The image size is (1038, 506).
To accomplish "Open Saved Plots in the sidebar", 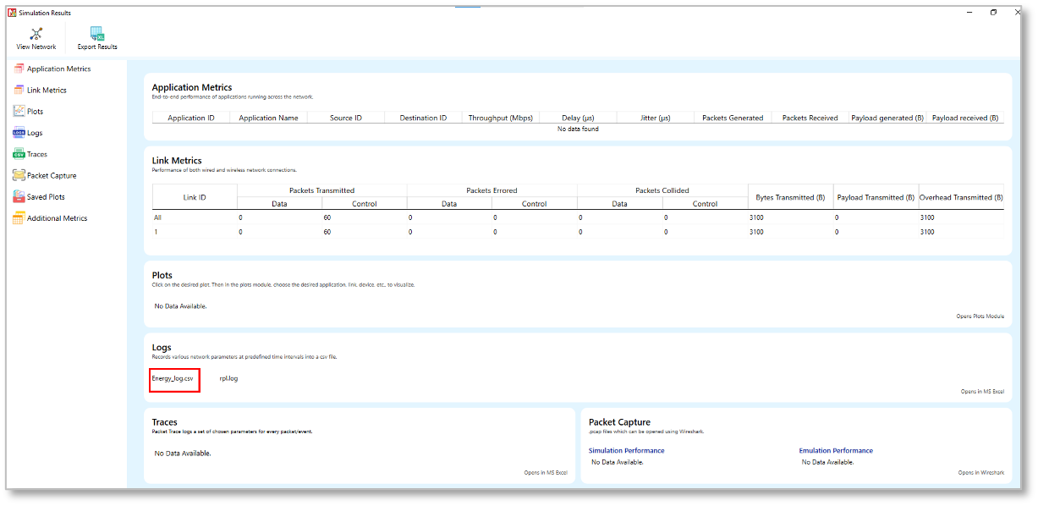I will click(45, 196).
